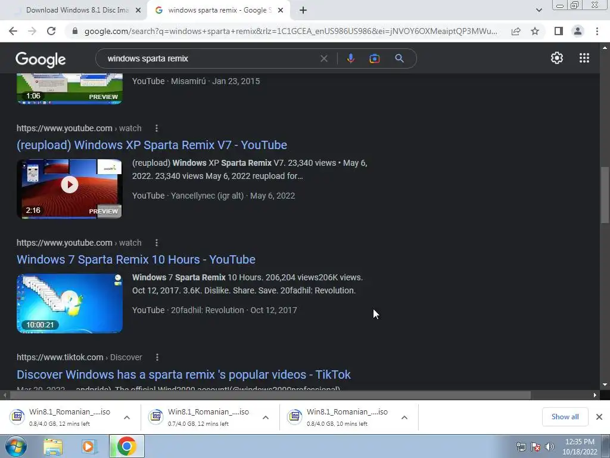Viewport: 610px width, 458px height.
Task: Expand options for first Win8.1_Romanian iso download
Action: [x=126, y=417]
